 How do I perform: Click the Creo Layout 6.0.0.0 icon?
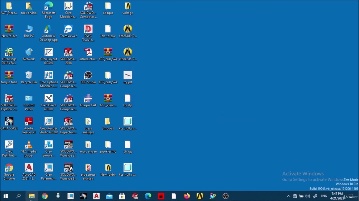pos(49,56)
